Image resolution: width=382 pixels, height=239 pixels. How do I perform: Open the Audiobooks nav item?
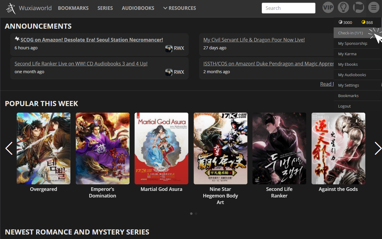[138, 8]
